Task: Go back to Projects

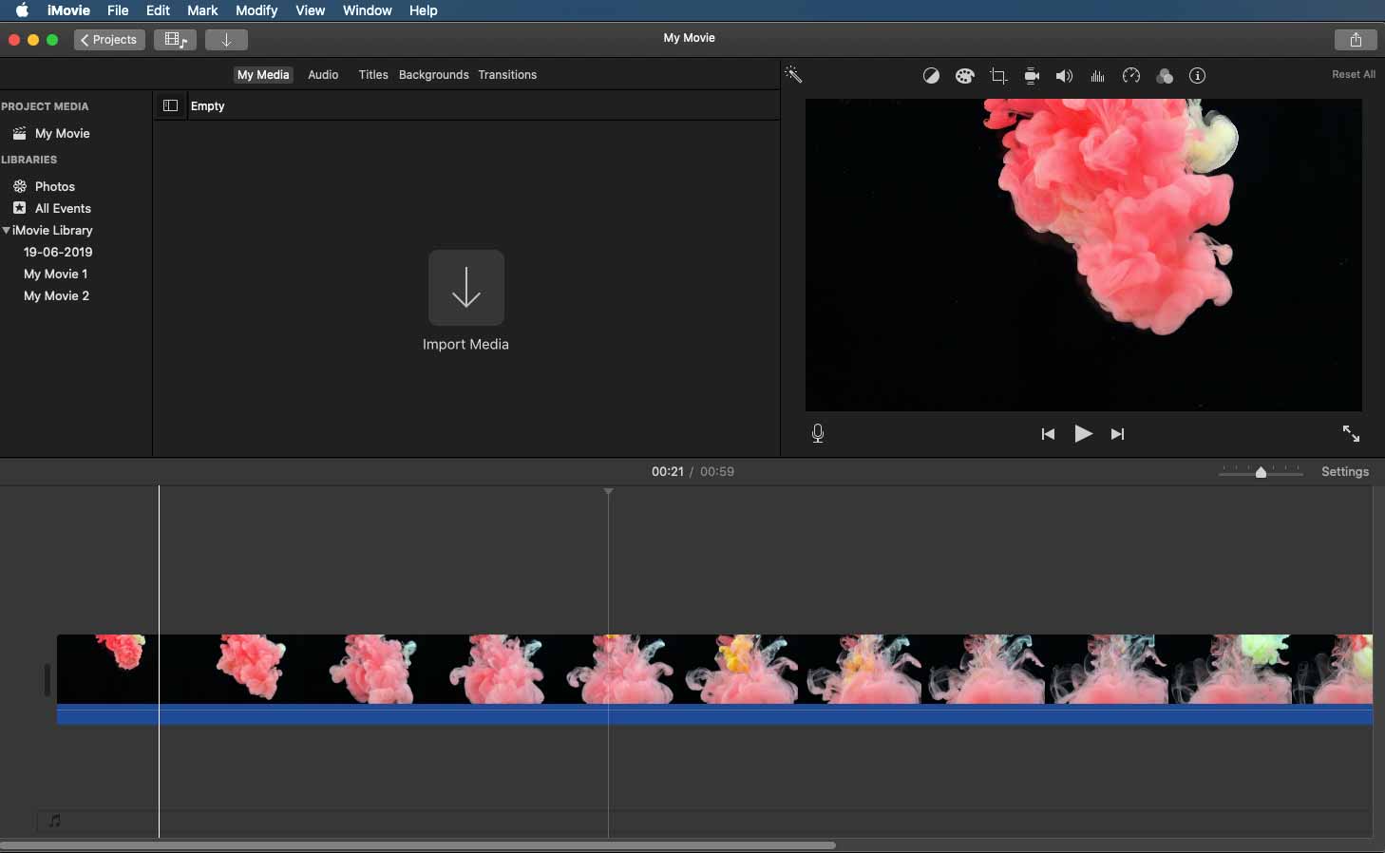Action: point(109,40)
